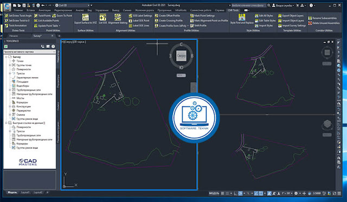
Task: Open SOE Label Settings
Action: pyautogui.click(x=140, y=16)
